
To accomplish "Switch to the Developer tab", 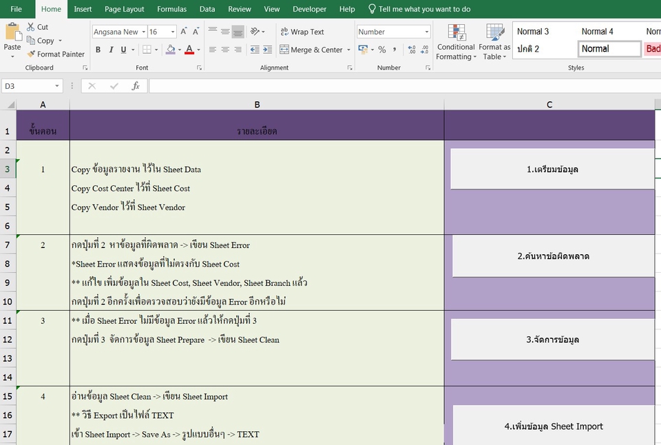I will [309, 9].
